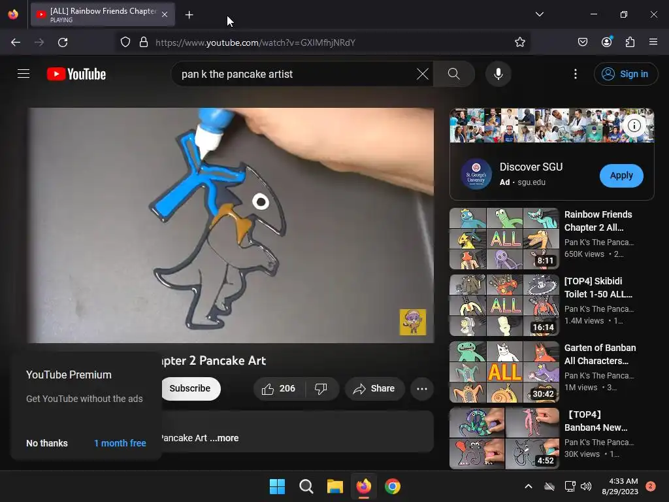669x502 pixels.
Task: Click [TOP4] Banban4 New title
Action: pos(597,421)
